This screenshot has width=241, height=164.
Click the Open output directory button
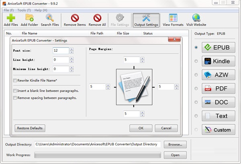(175, 155)
